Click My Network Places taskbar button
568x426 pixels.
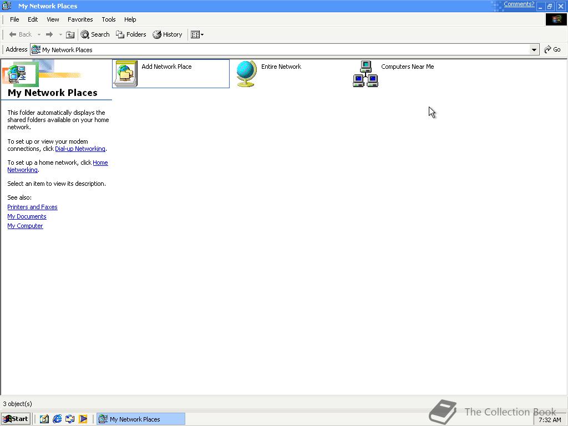tap(141, 419)
